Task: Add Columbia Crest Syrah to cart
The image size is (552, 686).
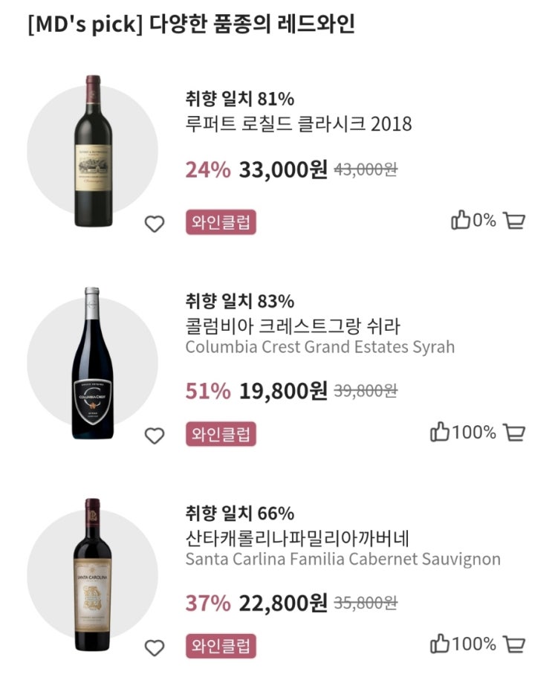Action: (513, 433)
